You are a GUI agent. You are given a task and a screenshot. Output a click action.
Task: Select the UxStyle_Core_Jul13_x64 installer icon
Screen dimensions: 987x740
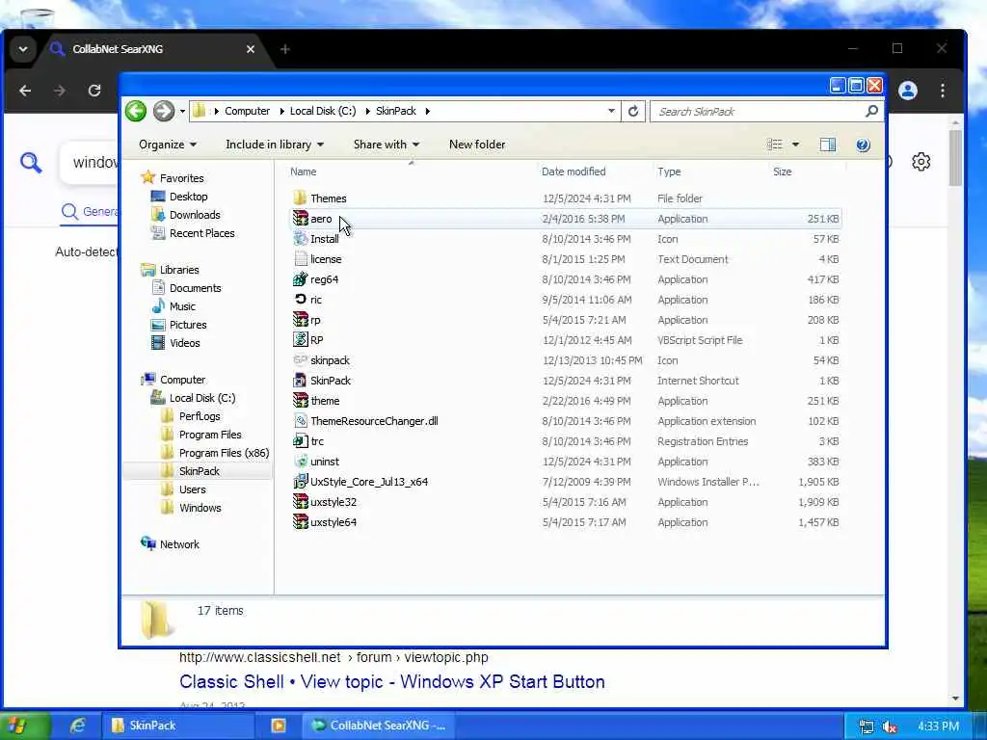(x=301, y=482)
